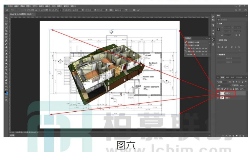
Task: Open the 图像(I) menu
Action: click(23, 6)
